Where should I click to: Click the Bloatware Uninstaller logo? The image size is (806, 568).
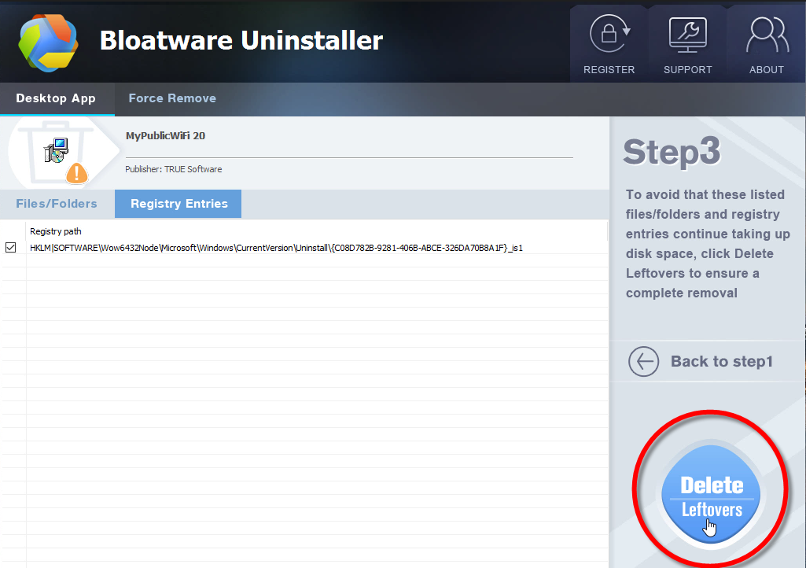point(48,42)
